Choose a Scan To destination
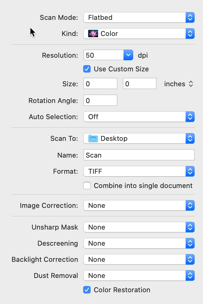The width and height of the screenshot is (203, 304). click(x=139, y=138)
